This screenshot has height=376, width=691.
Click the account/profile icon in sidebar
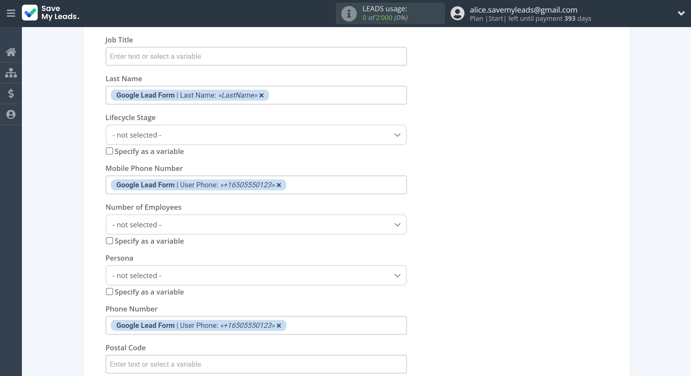pos(11,114)
